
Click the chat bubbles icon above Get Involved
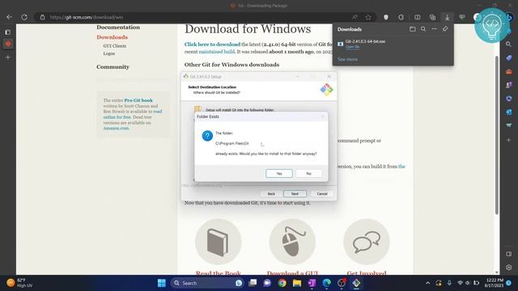coord(367,242)
